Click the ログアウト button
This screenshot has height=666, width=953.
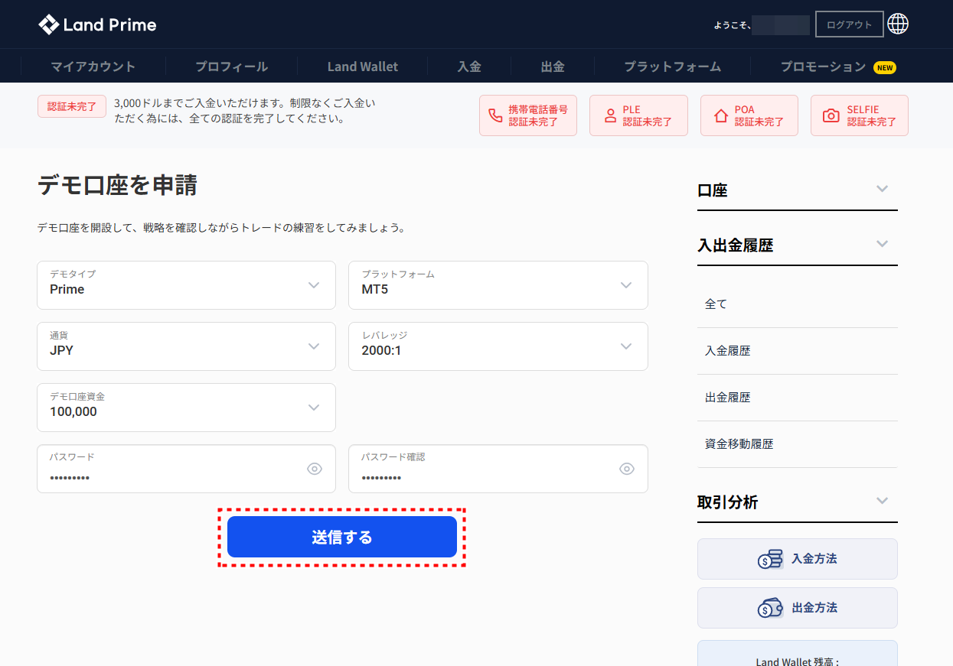click(850, 24)
